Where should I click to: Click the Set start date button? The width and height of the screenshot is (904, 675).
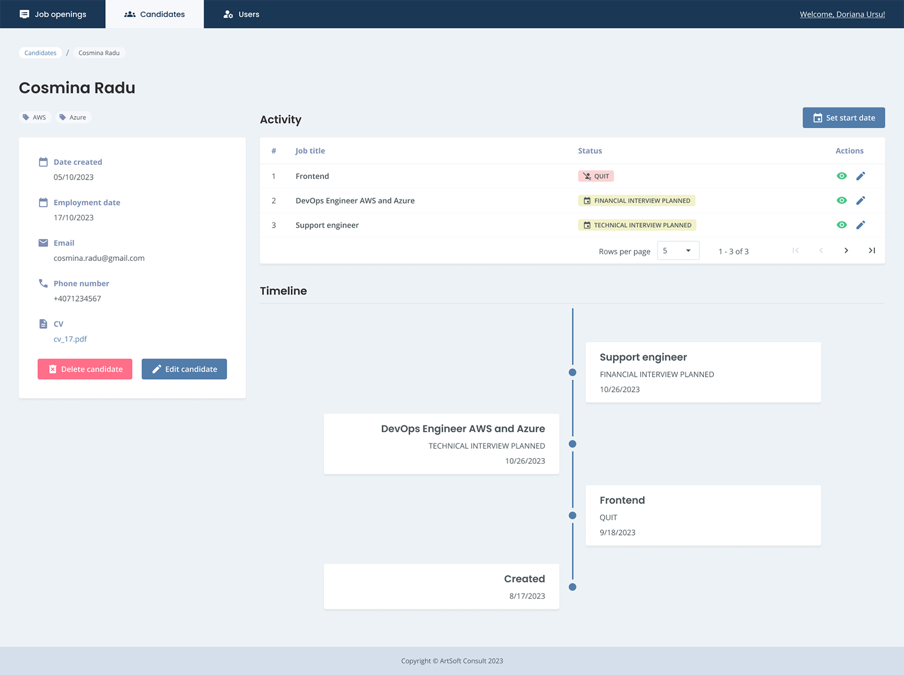pos(844,117)
